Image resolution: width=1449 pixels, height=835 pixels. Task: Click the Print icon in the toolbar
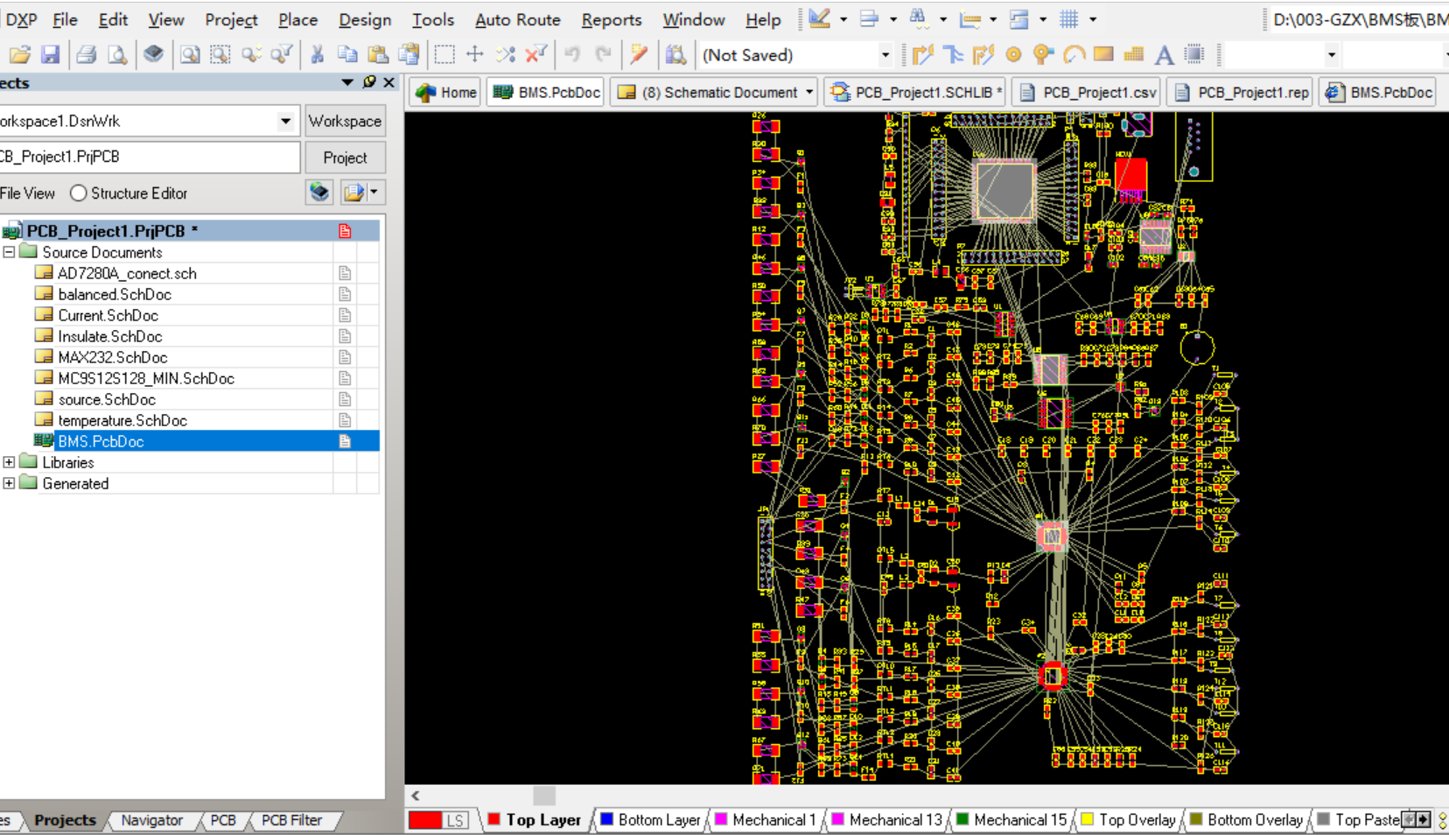point(86,55)
